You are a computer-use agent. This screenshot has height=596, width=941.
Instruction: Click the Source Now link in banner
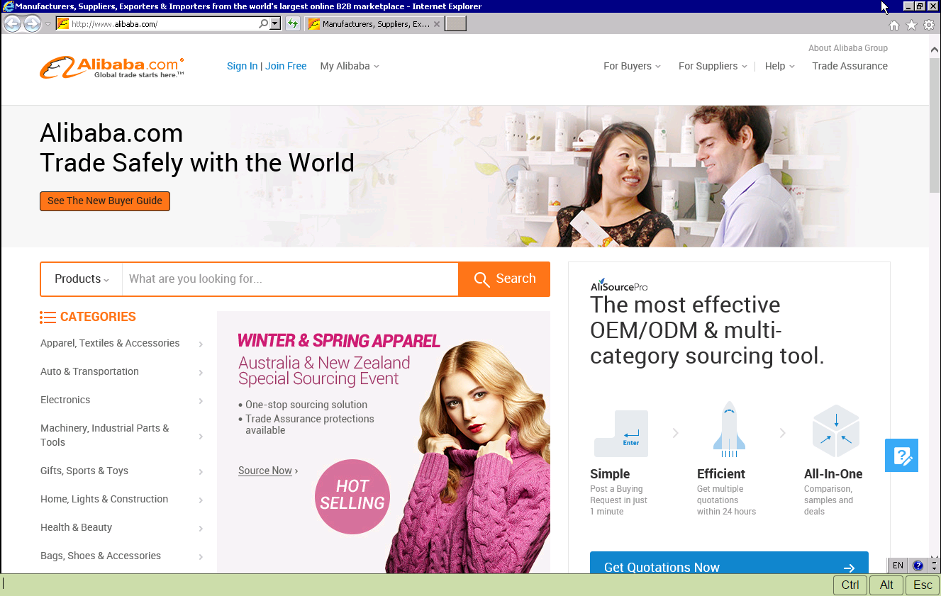265,471
